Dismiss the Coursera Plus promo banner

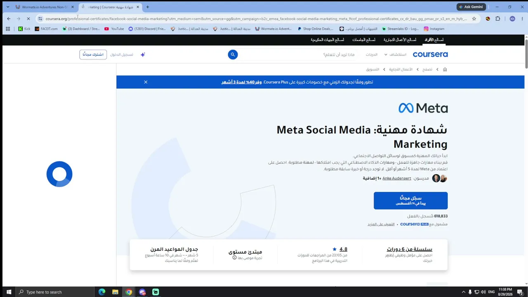pos(146,82)
